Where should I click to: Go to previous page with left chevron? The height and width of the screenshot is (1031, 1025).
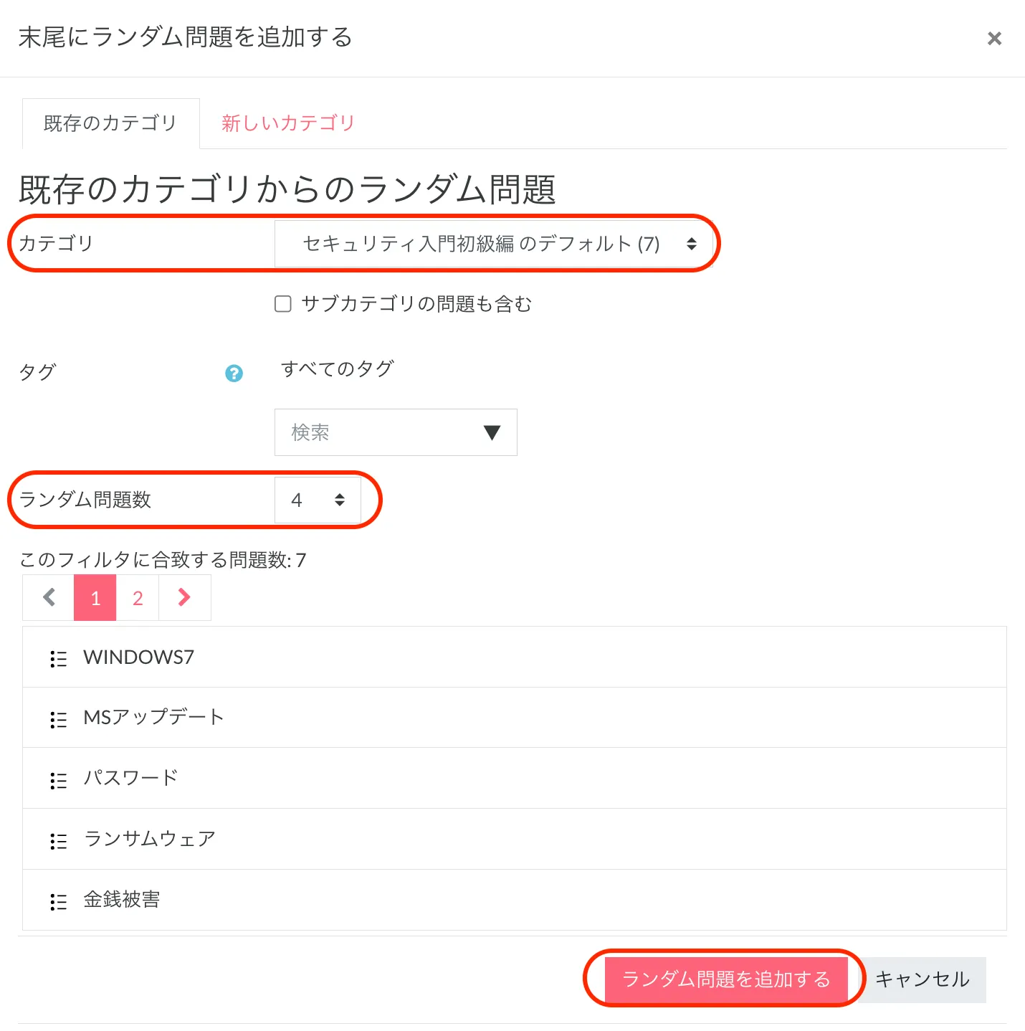[x=49, y=597]
